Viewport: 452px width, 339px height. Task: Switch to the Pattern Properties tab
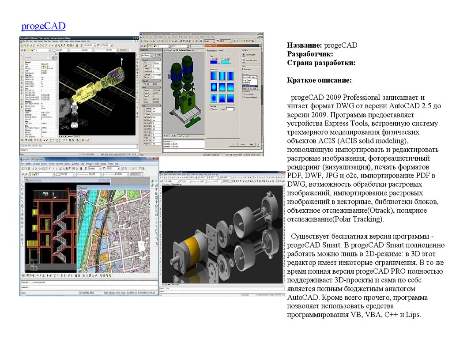[212, 51]
